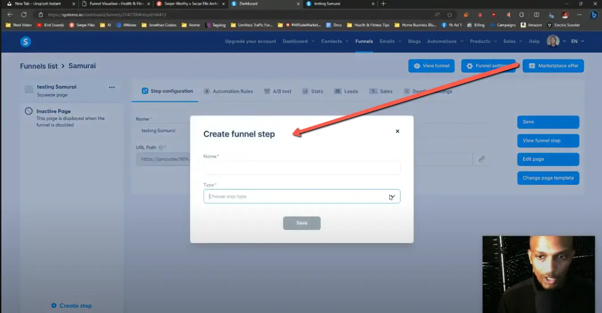Close the Create funnel step dialog
Image resolution: width=602 pixels, height=313 pixels.
[x=397, y=131]
